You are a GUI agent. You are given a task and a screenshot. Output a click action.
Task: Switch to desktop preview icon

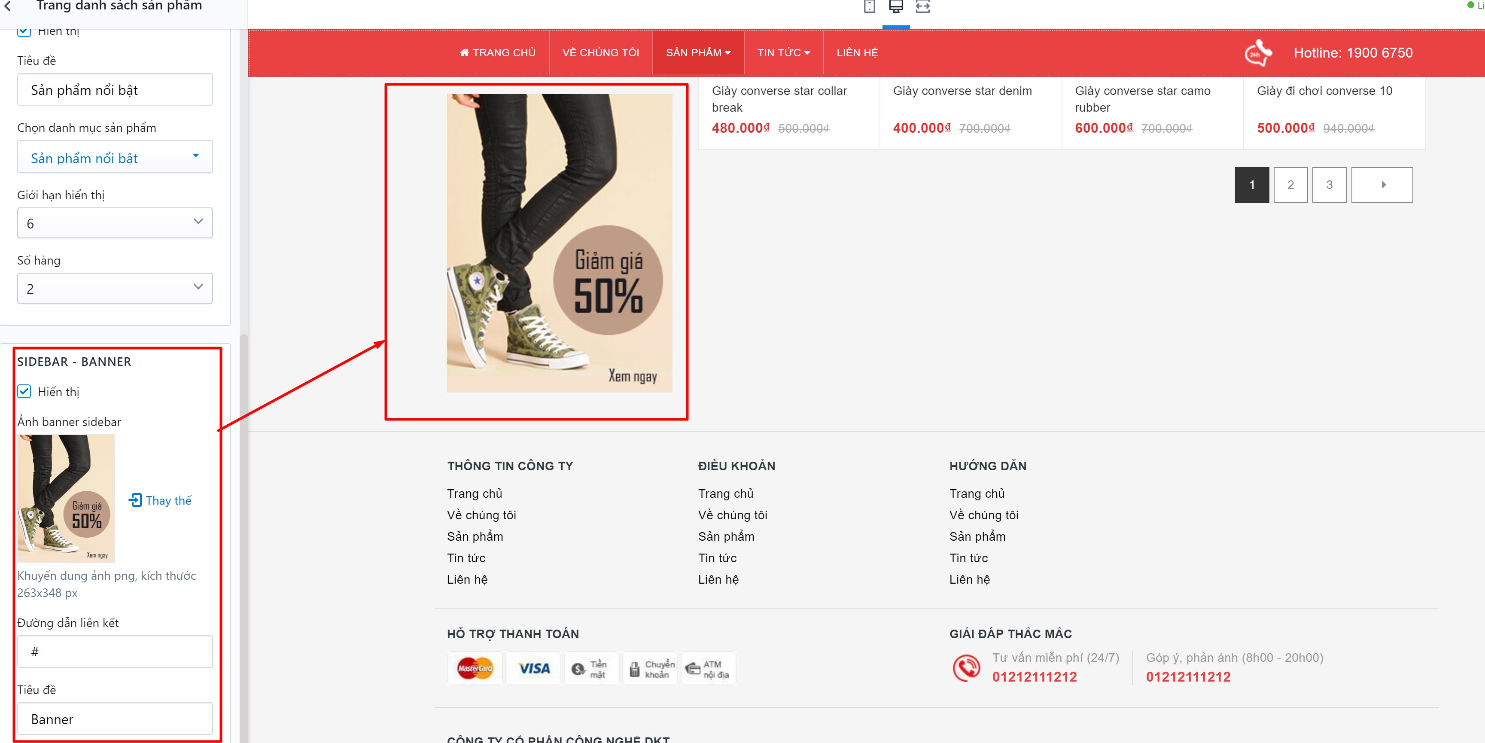point(896,6)
